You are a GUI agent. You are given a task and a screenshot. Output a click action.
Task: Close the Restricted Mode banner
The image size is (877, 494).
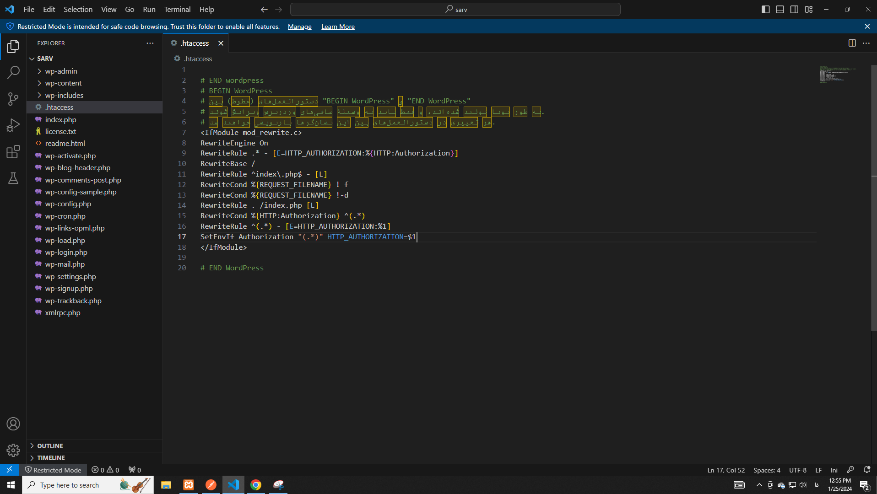[x=867, y=27]
